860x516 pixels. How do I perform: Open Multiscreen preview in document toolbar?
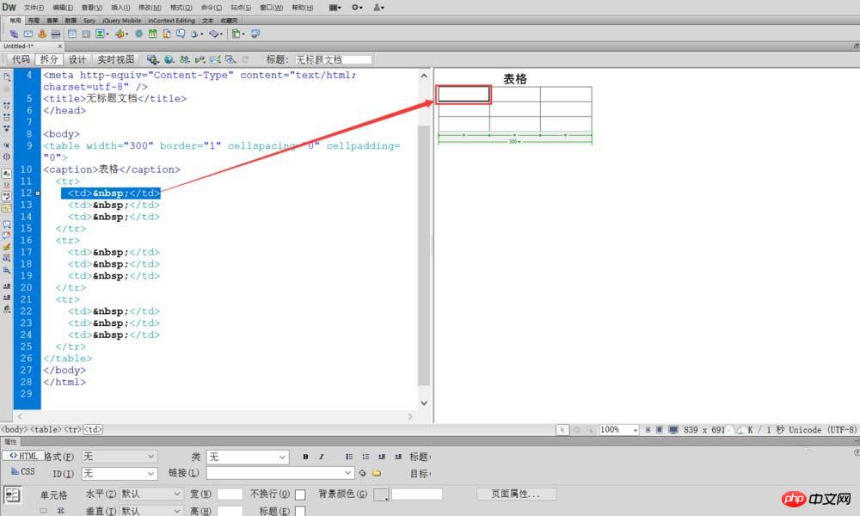click(x=152, y=59)
